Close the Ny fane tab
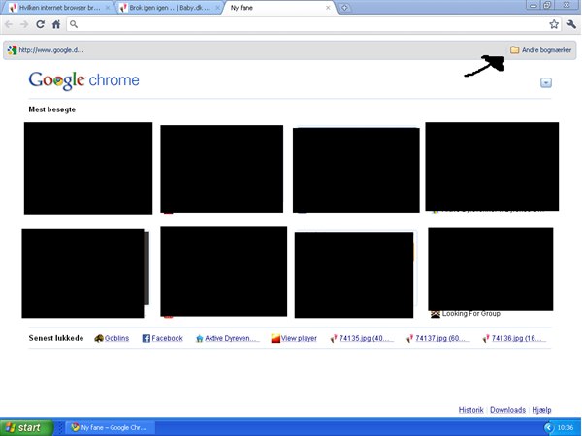Viewport: 582px width, 436px height. 328,8
